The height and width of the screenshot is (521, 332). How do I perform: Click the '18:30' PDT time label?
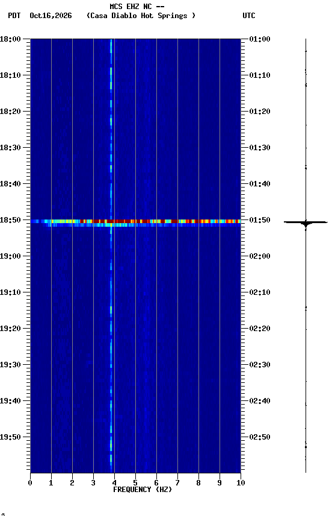pos(10,148)
